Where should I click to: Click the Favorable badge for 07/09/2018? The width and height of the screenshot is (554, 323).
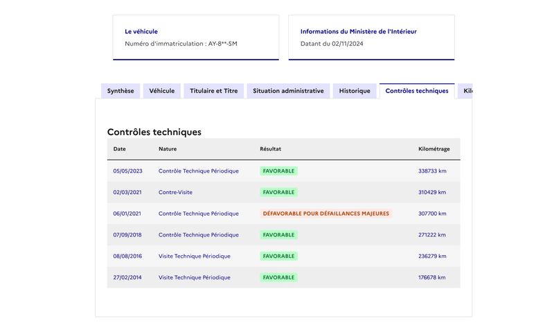pos(278,234)
